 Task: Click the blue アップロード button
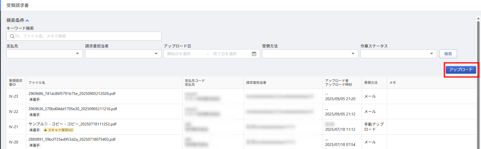(x=461, y=70)
